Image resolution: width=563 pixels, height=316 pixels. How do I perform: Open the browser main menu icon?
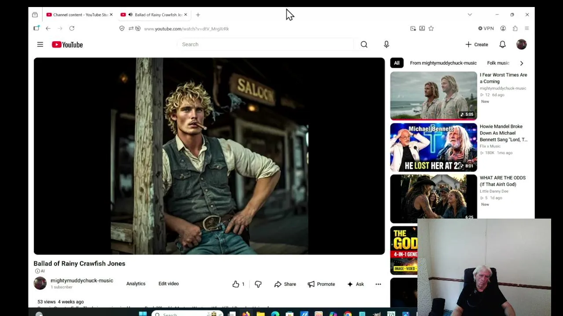[x=526, y=29]
